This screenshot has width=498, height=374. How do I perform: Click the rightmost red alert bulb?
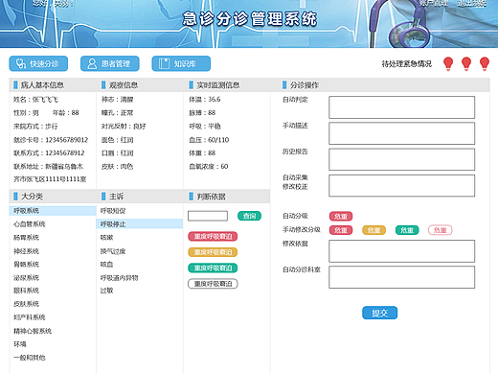coord(485,63)
